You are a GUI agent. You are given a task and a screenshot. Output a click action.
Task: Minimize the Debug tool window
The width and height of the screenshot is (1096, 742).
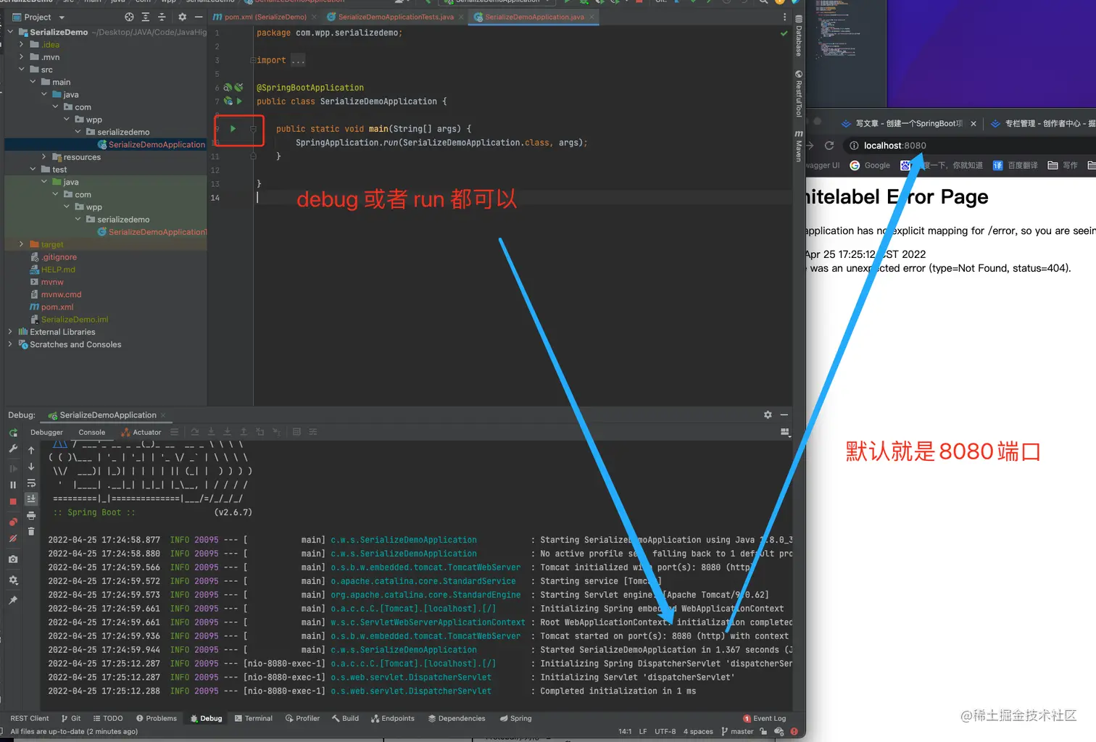tap(784, 414)
